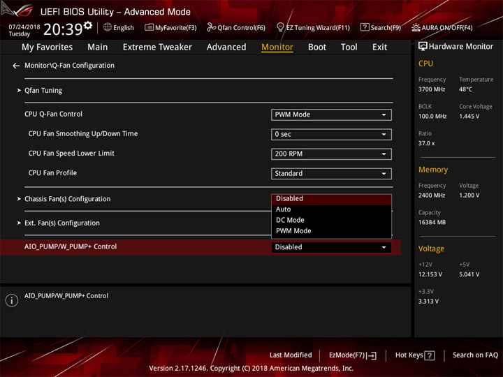
Task: Switch to Main tab
Action: (98, 47)
